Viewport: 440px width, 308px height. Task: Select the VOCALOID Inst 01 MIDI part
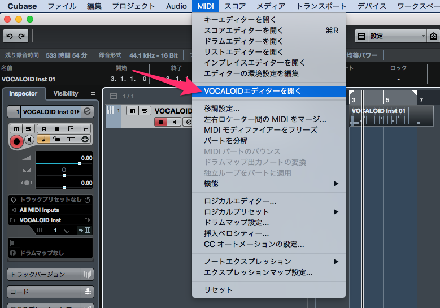tap(392, 116)
